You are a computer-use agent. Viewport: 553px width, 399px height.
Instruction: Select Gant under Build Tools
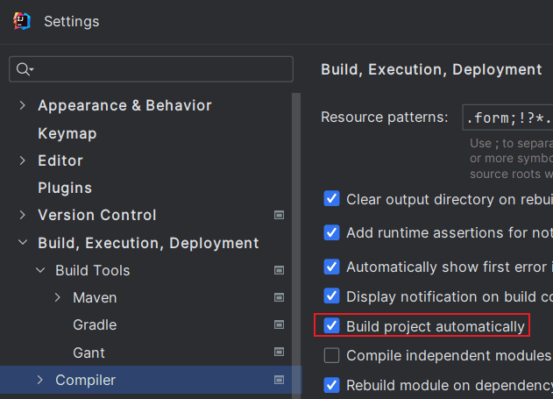click(x=89, y=353)
